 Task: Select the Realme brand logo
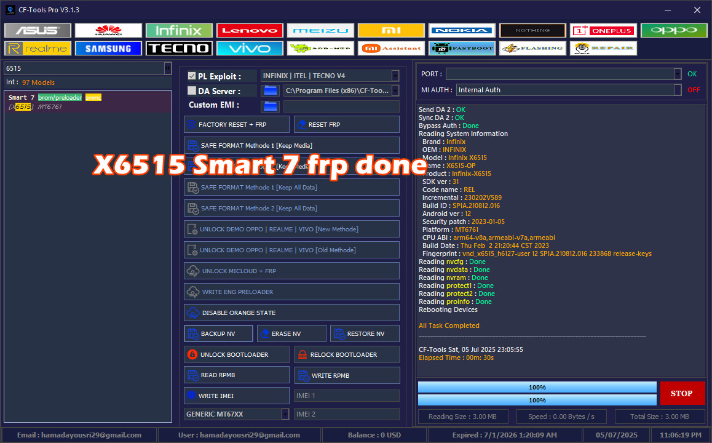[x=38, y=48]
